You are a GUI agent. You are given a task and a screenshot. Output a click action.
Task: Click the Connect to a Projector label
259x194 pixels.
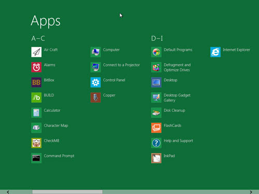(x=121, y=65)
